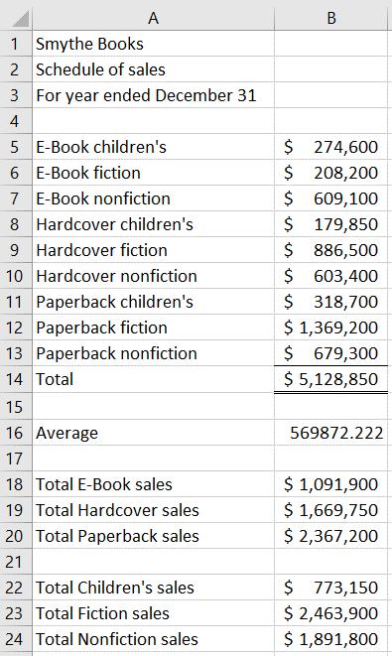The width and height of the screenshot is (392, 656).
Task: Click the For year ended December 31 cell
Action: click(153, 95)
